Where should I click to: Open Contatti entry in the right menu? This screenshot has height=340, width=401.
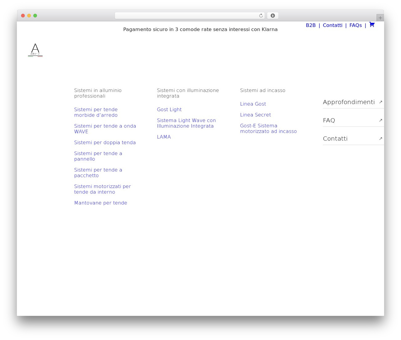click(335, 138)
